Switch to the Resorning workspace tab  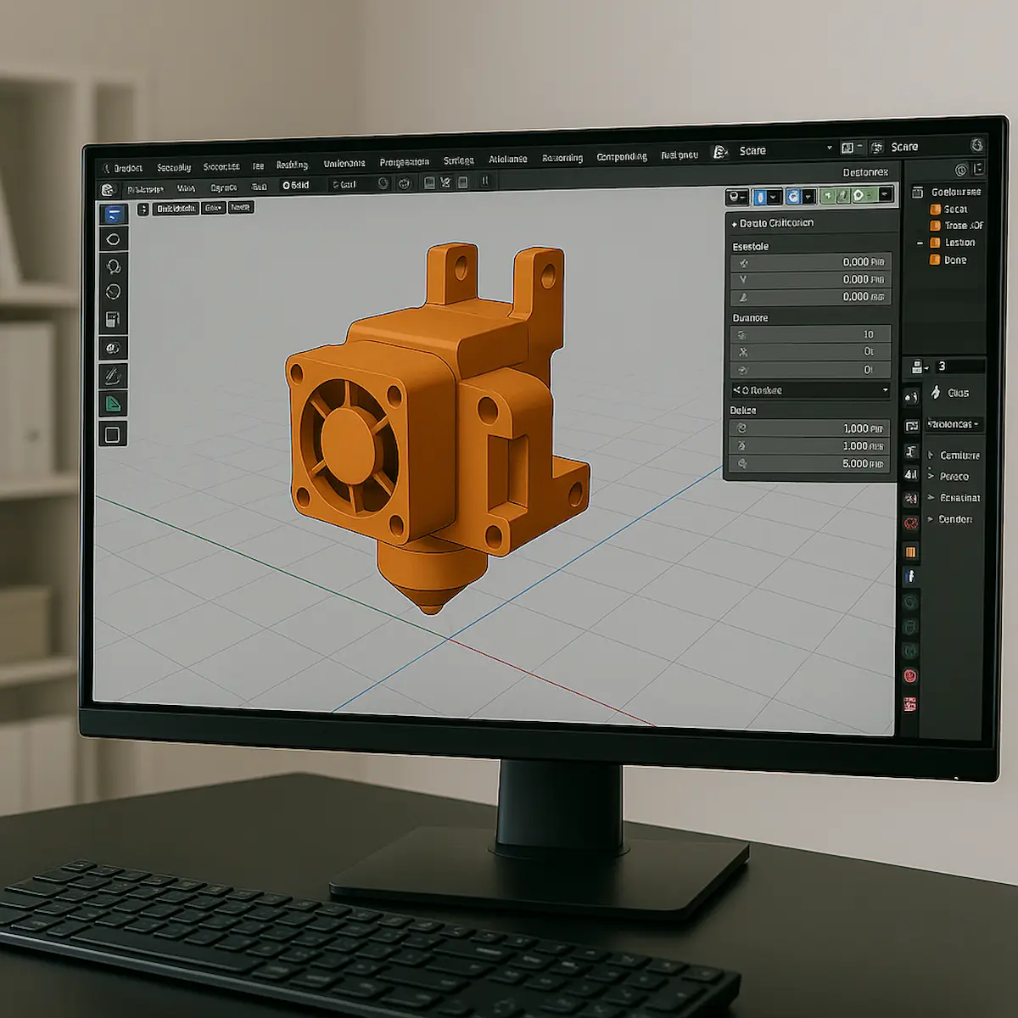point(562,159)
